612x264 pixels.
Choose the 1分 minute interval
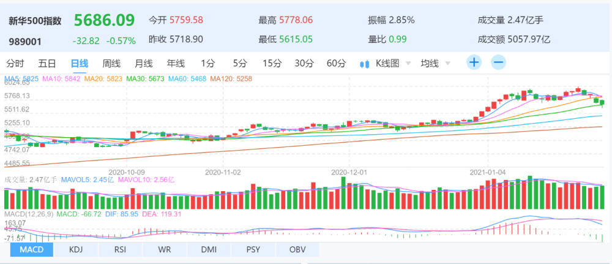(208, 63)
